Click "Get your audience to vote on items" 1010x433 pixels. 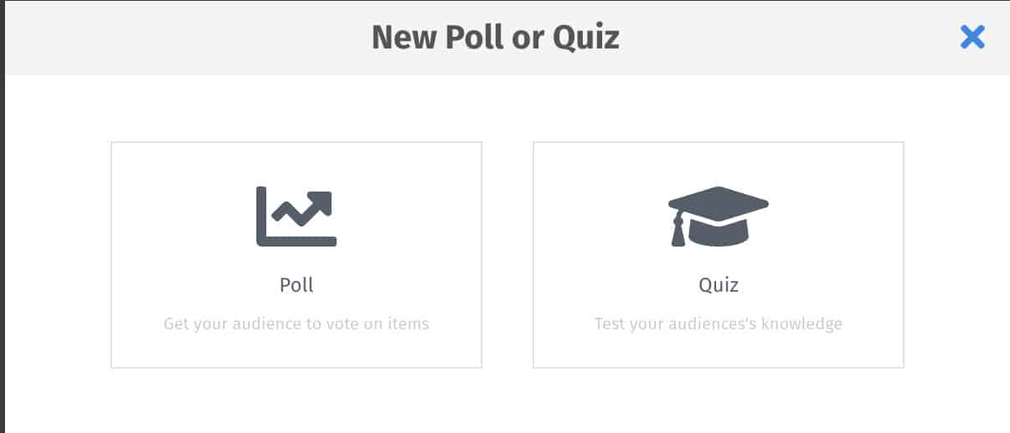pos(296,323)
